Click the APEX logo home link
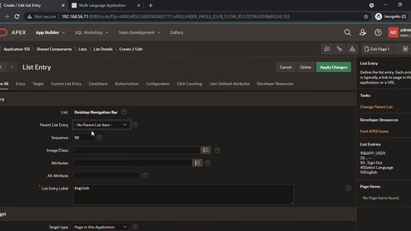Screen dimensions: 411x231 [x=13, y=33]
